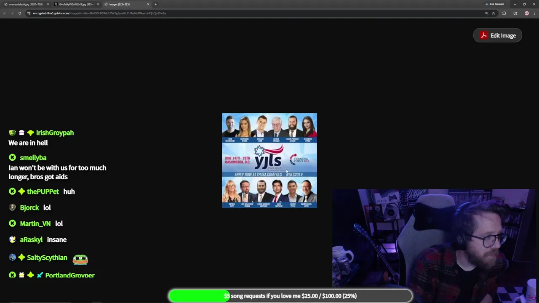Screen dimensions: 539x303
Task: Click the Adobe icon on Edit Image button
Action: click(x=484, y=36)
